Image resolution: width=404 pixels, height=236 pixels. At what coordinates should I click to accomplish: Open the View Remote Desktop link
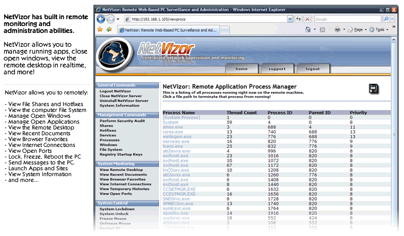pos(121,170)
